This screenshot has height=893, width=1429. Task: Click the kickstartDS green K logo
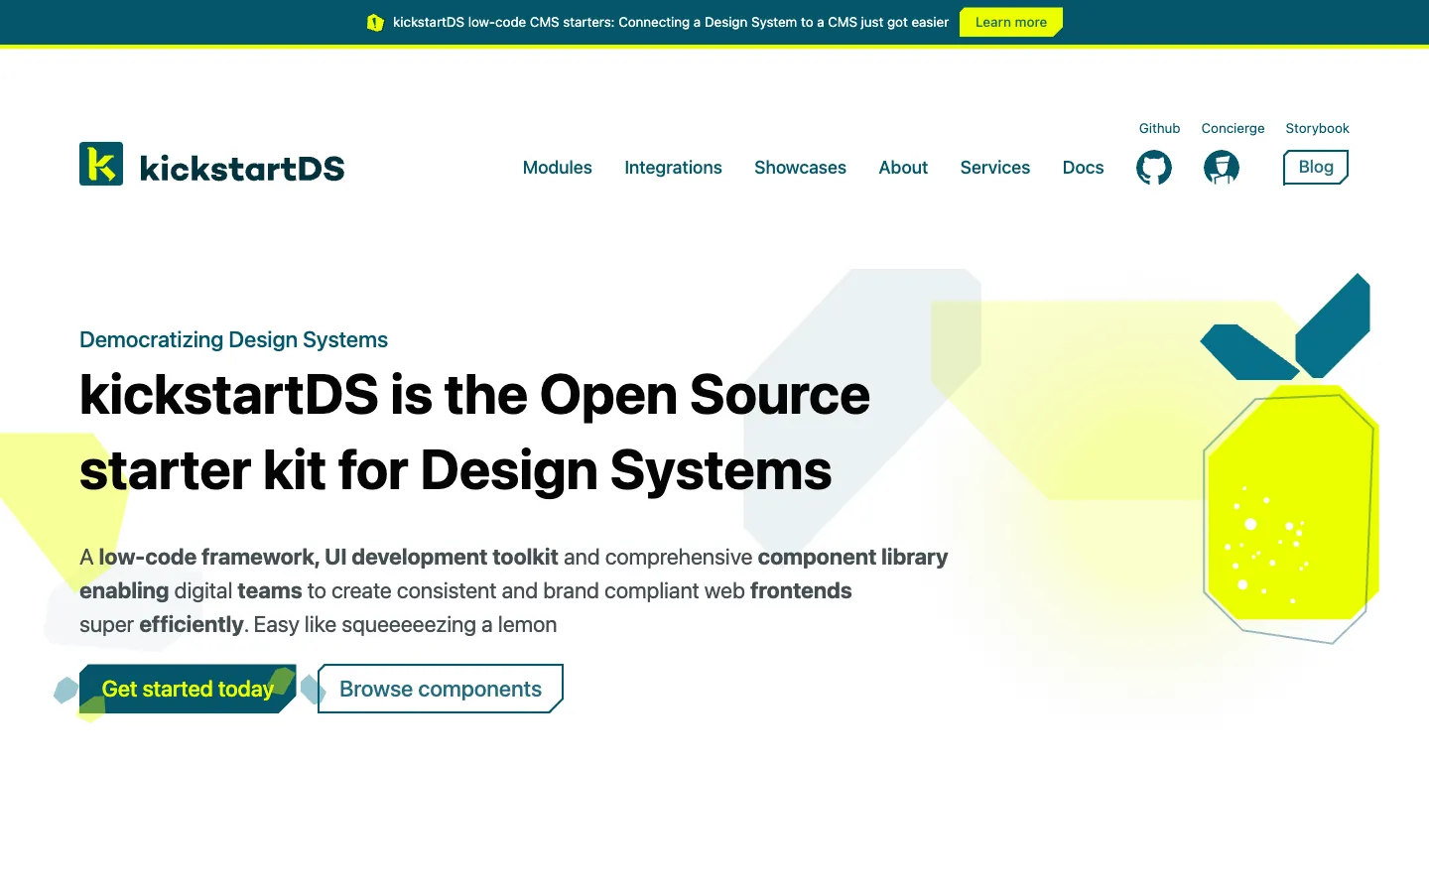coord(101,164)
